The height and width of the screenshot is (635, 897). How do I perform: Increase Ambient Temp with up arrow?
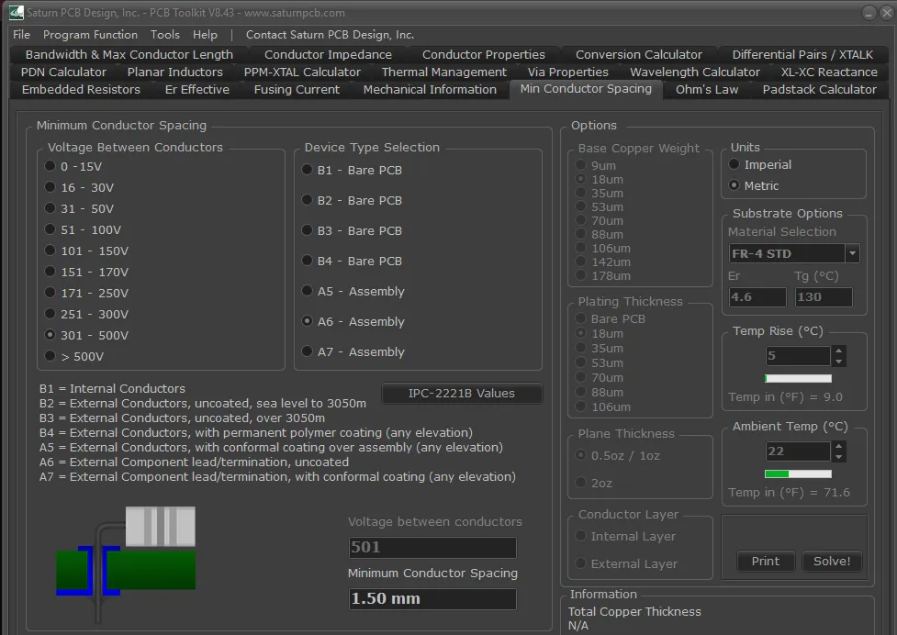click(x=838, y=446)
